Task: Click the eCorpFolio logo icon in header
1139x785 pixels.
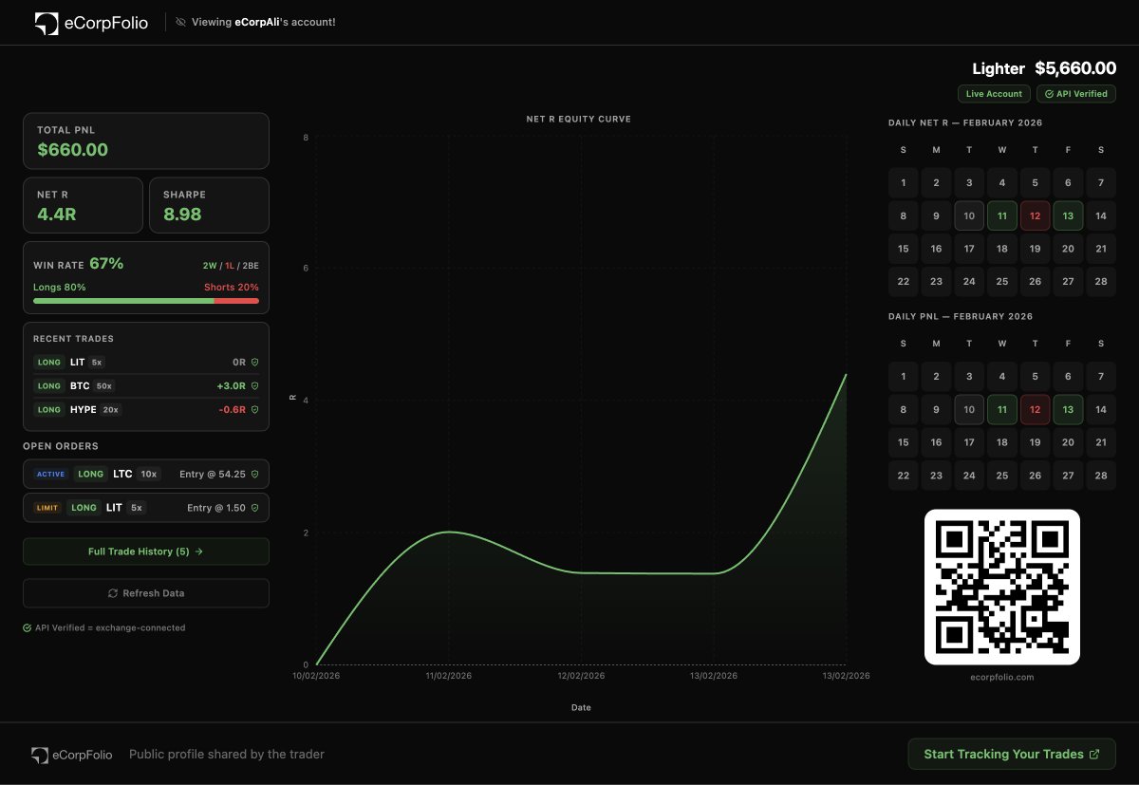Action: point(47,24)
